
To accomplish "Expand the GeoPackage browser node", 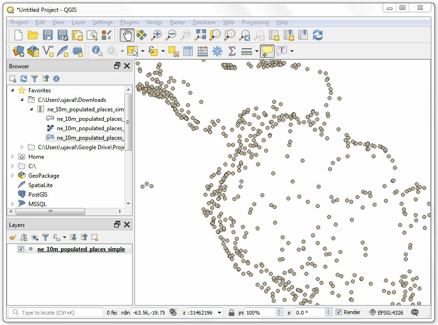I will (x=13, y=176).
